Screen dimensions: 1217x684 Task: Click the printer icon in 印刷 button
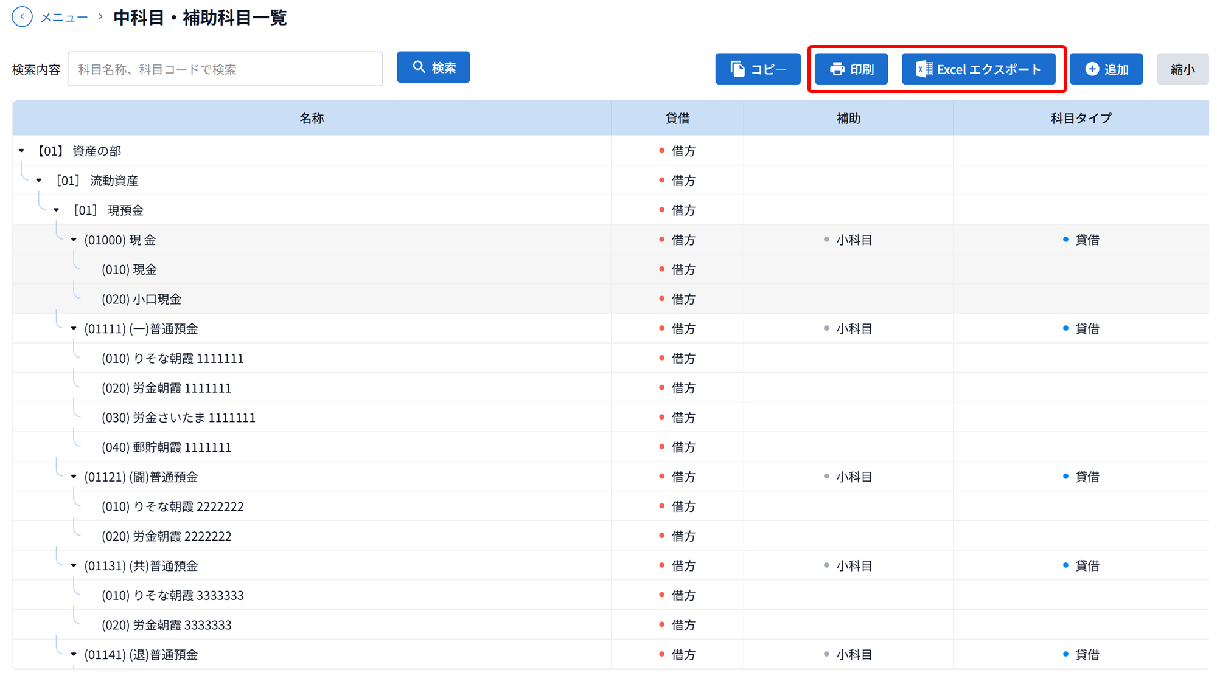[837, 69]
